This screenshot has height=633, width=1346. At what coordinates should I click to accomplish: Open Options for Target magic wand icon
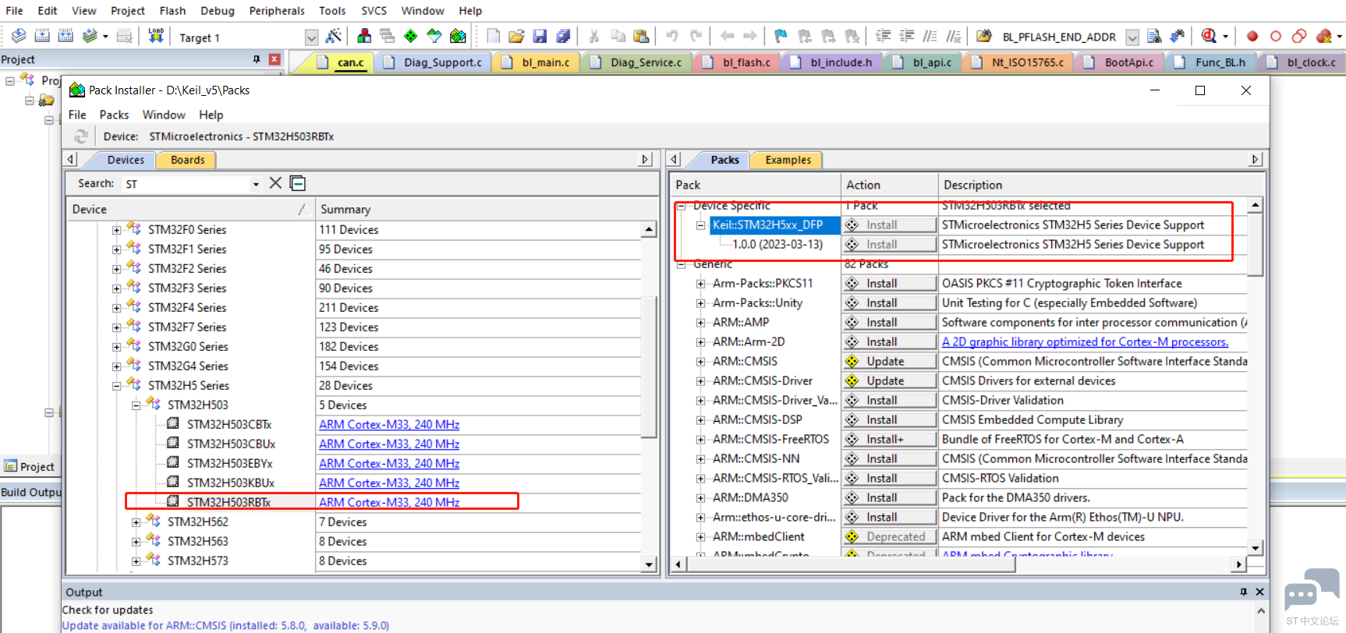coord(334,36)
